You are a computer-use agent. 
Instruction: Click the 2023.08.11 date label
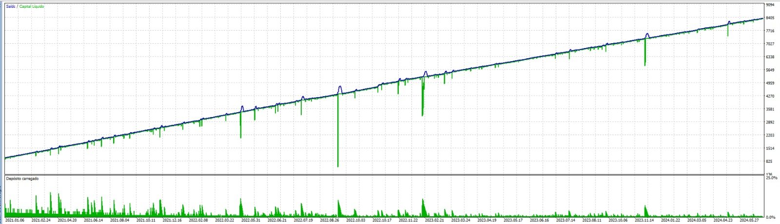(x=592, y=220)
